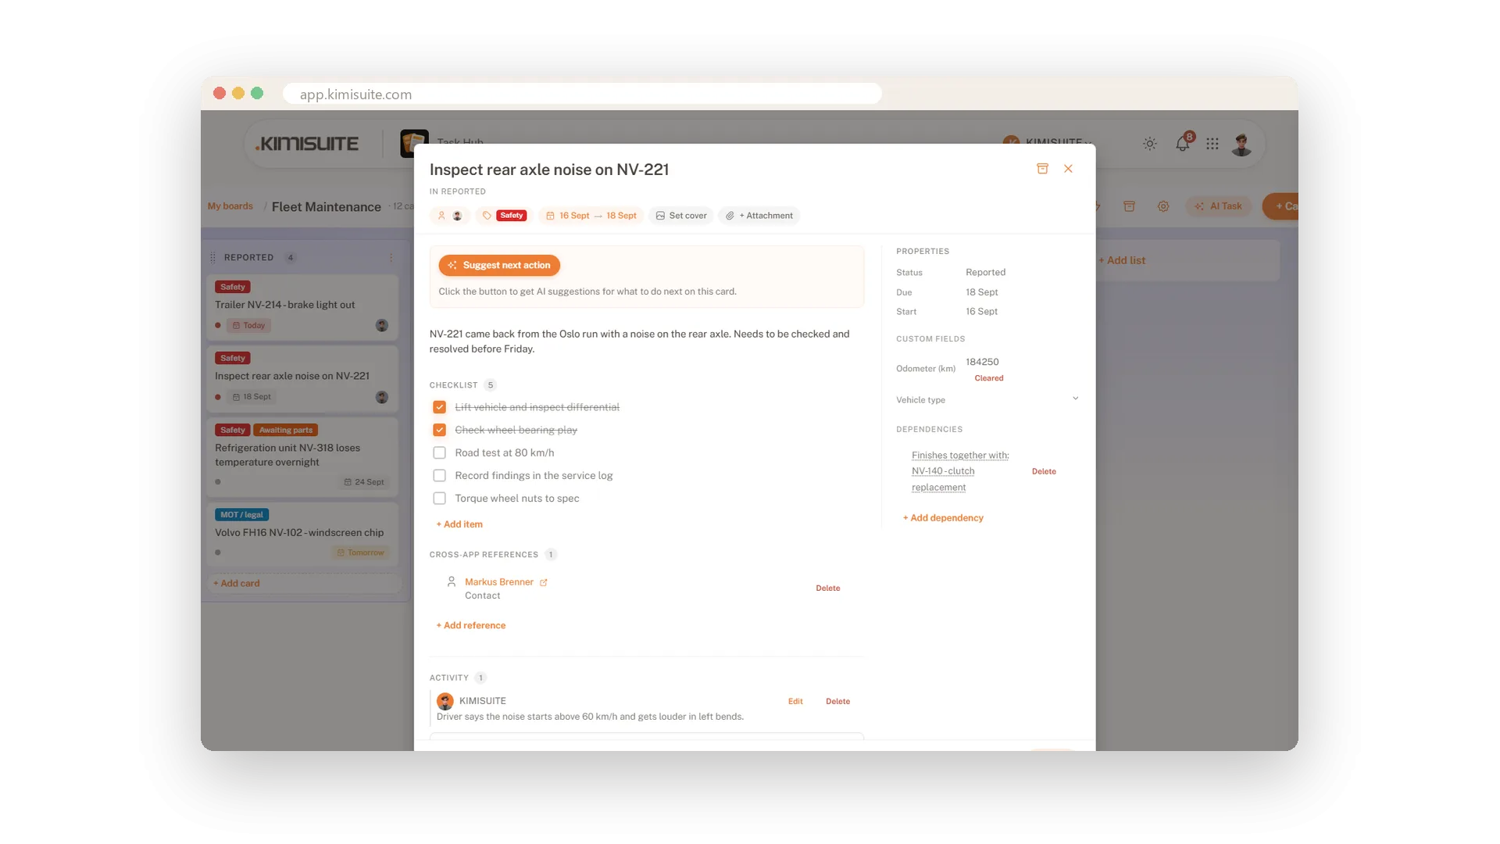Archive this card using the modal's archive icon
Viewport: 1500px width, 844px height.
[x=1042, y=169]
